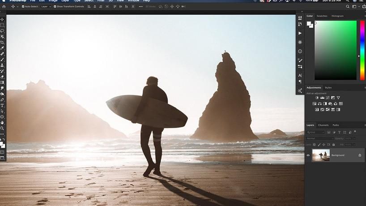Select the Eraser tool
The width and height of the screenshot is (366, 206).
[2, 77]
